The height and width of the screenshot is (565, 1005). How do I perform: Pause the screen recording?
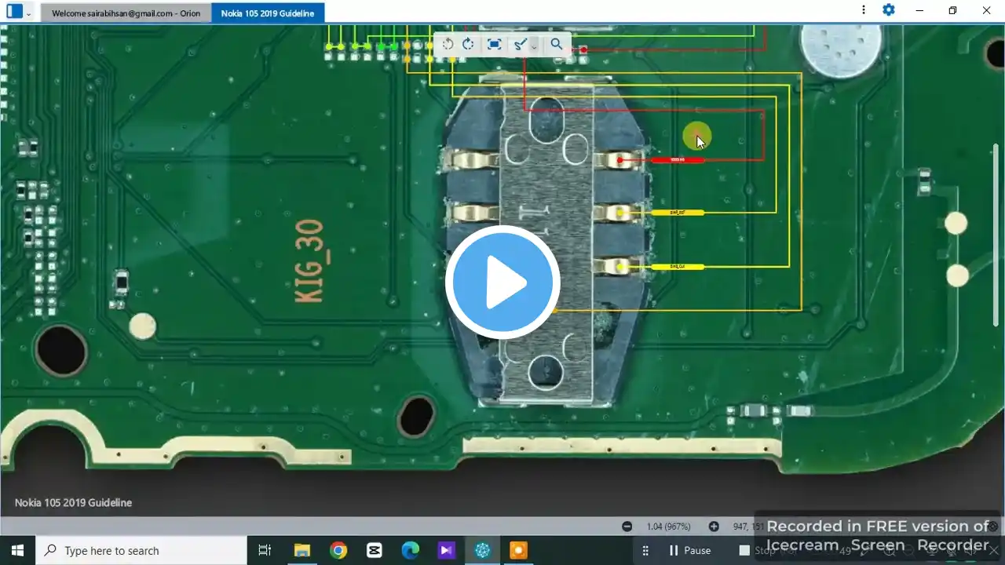tap(689, 550)
